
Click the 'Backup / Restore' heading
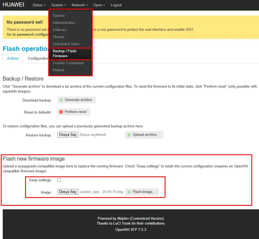coord(23,79)
